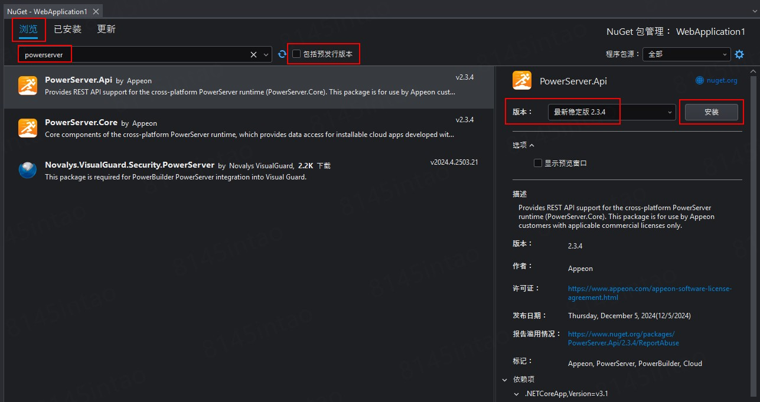This screenshot has width=760, height=402.
Task: Clear the search box with the X icon
Action: point(253,54)
